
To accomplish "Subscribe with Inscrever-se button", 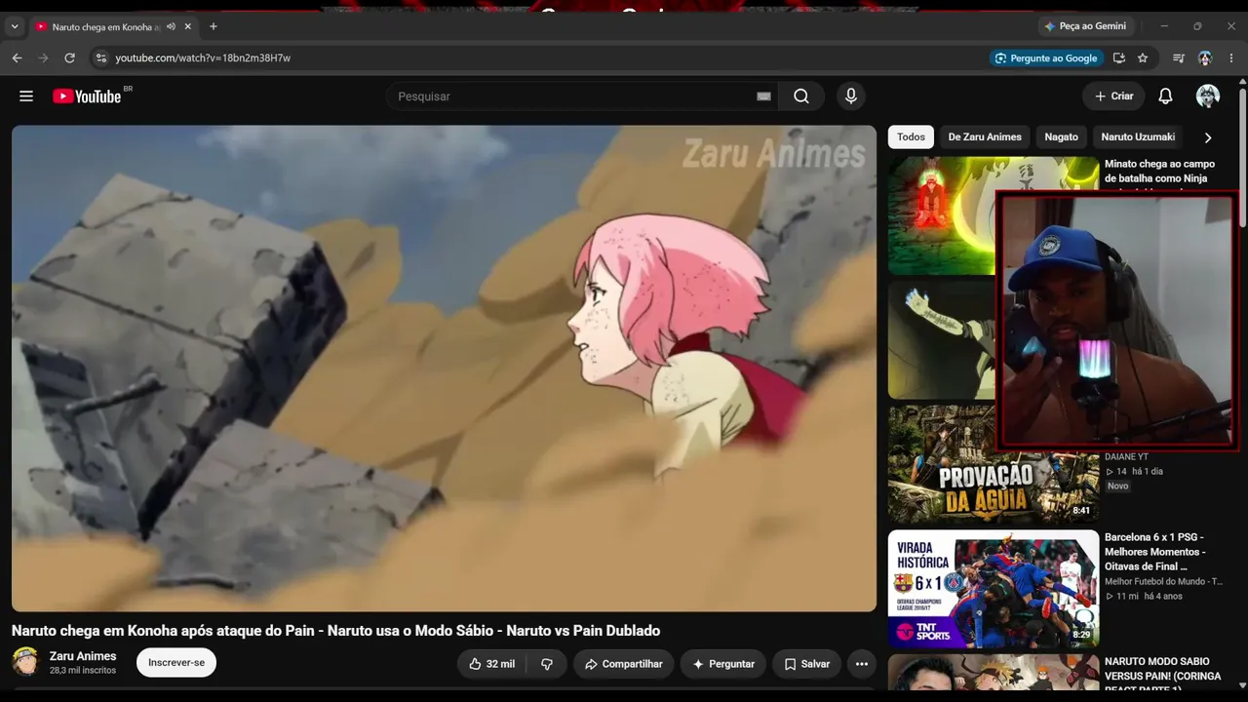I will pyautogui.click(x=176, y=663).
